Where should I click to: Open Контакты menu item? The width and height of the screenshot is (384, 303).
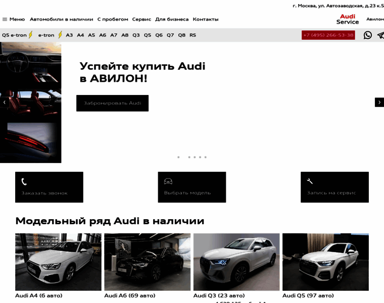[x=206, y=19]
